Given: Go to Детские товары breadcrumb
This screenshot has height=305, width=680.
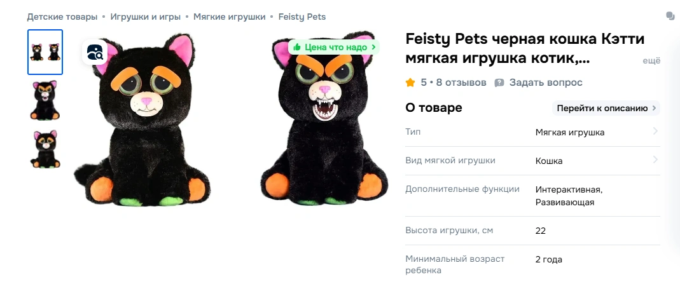Looking at the screenshot, I should pos(62,17).
